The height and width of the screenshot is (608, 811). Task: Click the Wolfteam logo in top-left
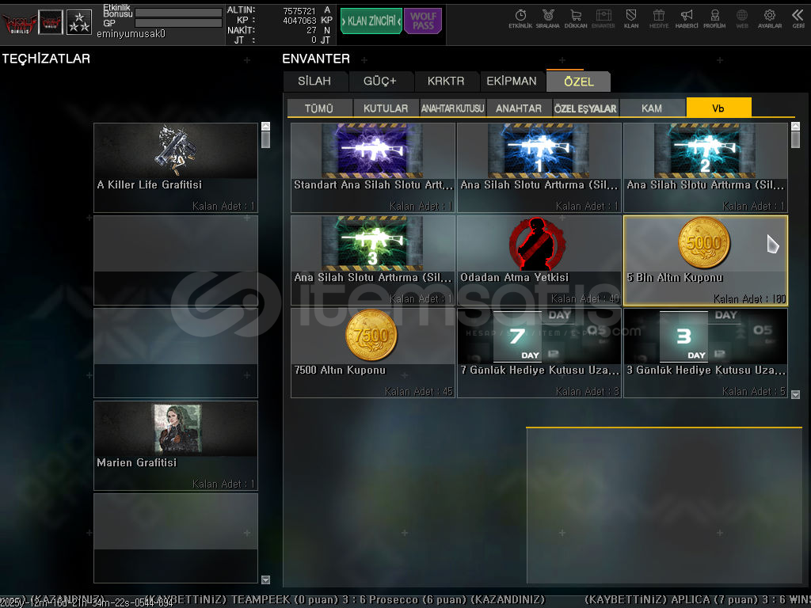[19, 23]
